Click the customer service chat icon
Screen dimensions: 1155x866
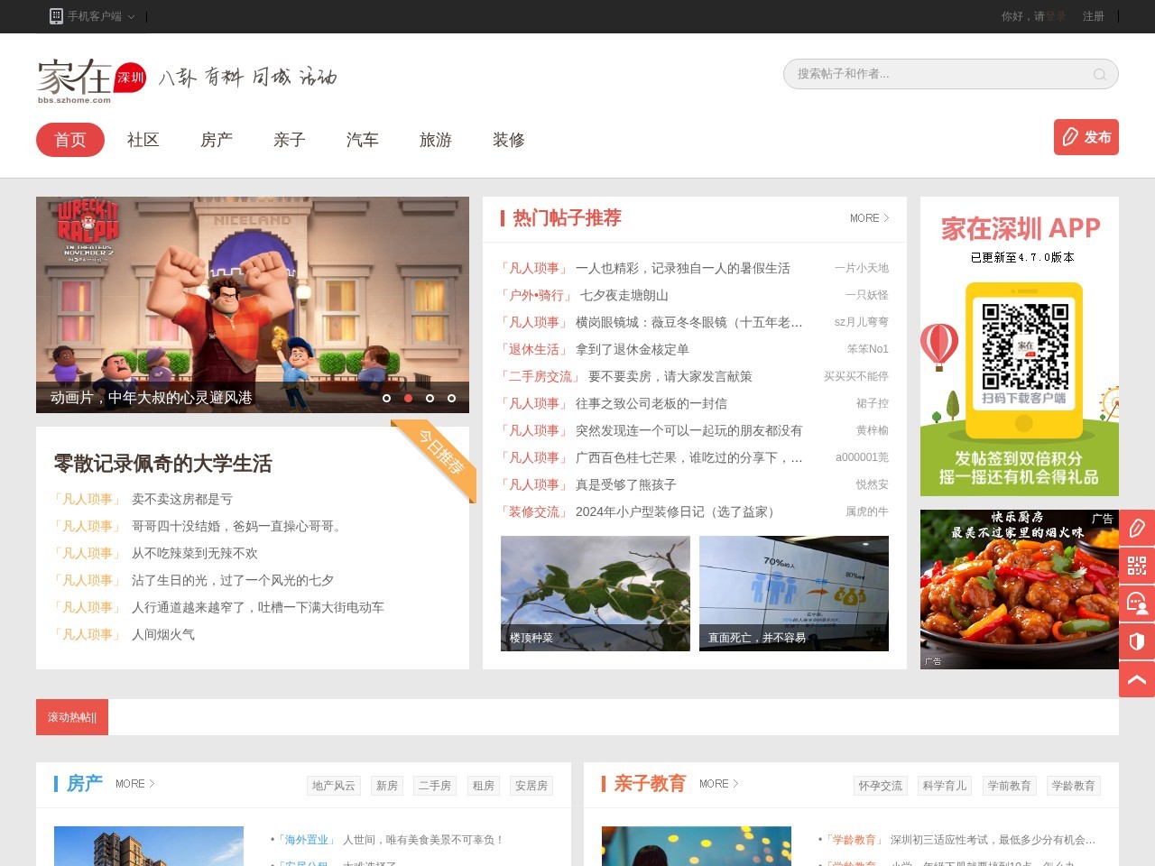click(1137, 604)
